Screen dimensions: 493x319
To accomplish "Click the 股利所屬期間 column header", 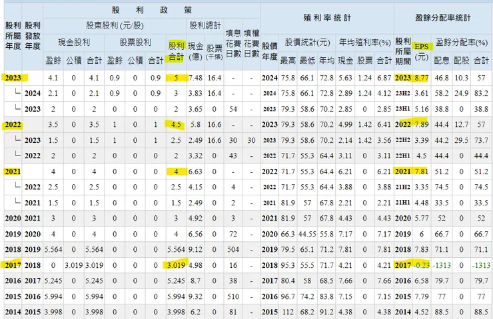I will pos(403,51).
